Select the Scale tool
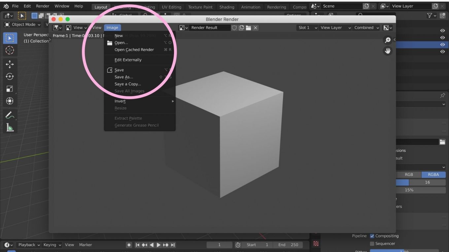Viewport: 449px width, 252px height. (10, 88)
